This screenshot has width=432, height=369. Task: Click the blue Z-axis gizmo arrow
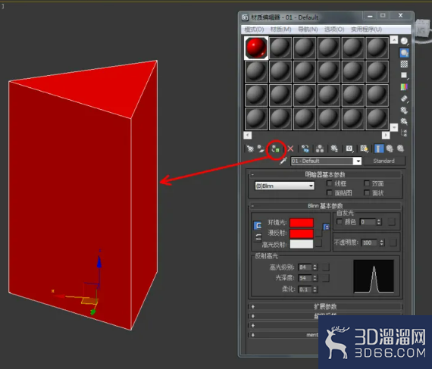[x=99, y=261]
